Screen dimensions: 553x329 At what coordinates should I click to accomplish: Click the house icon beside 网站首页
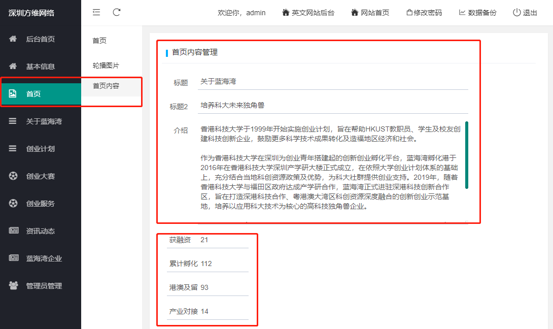[x=355, y=12]
